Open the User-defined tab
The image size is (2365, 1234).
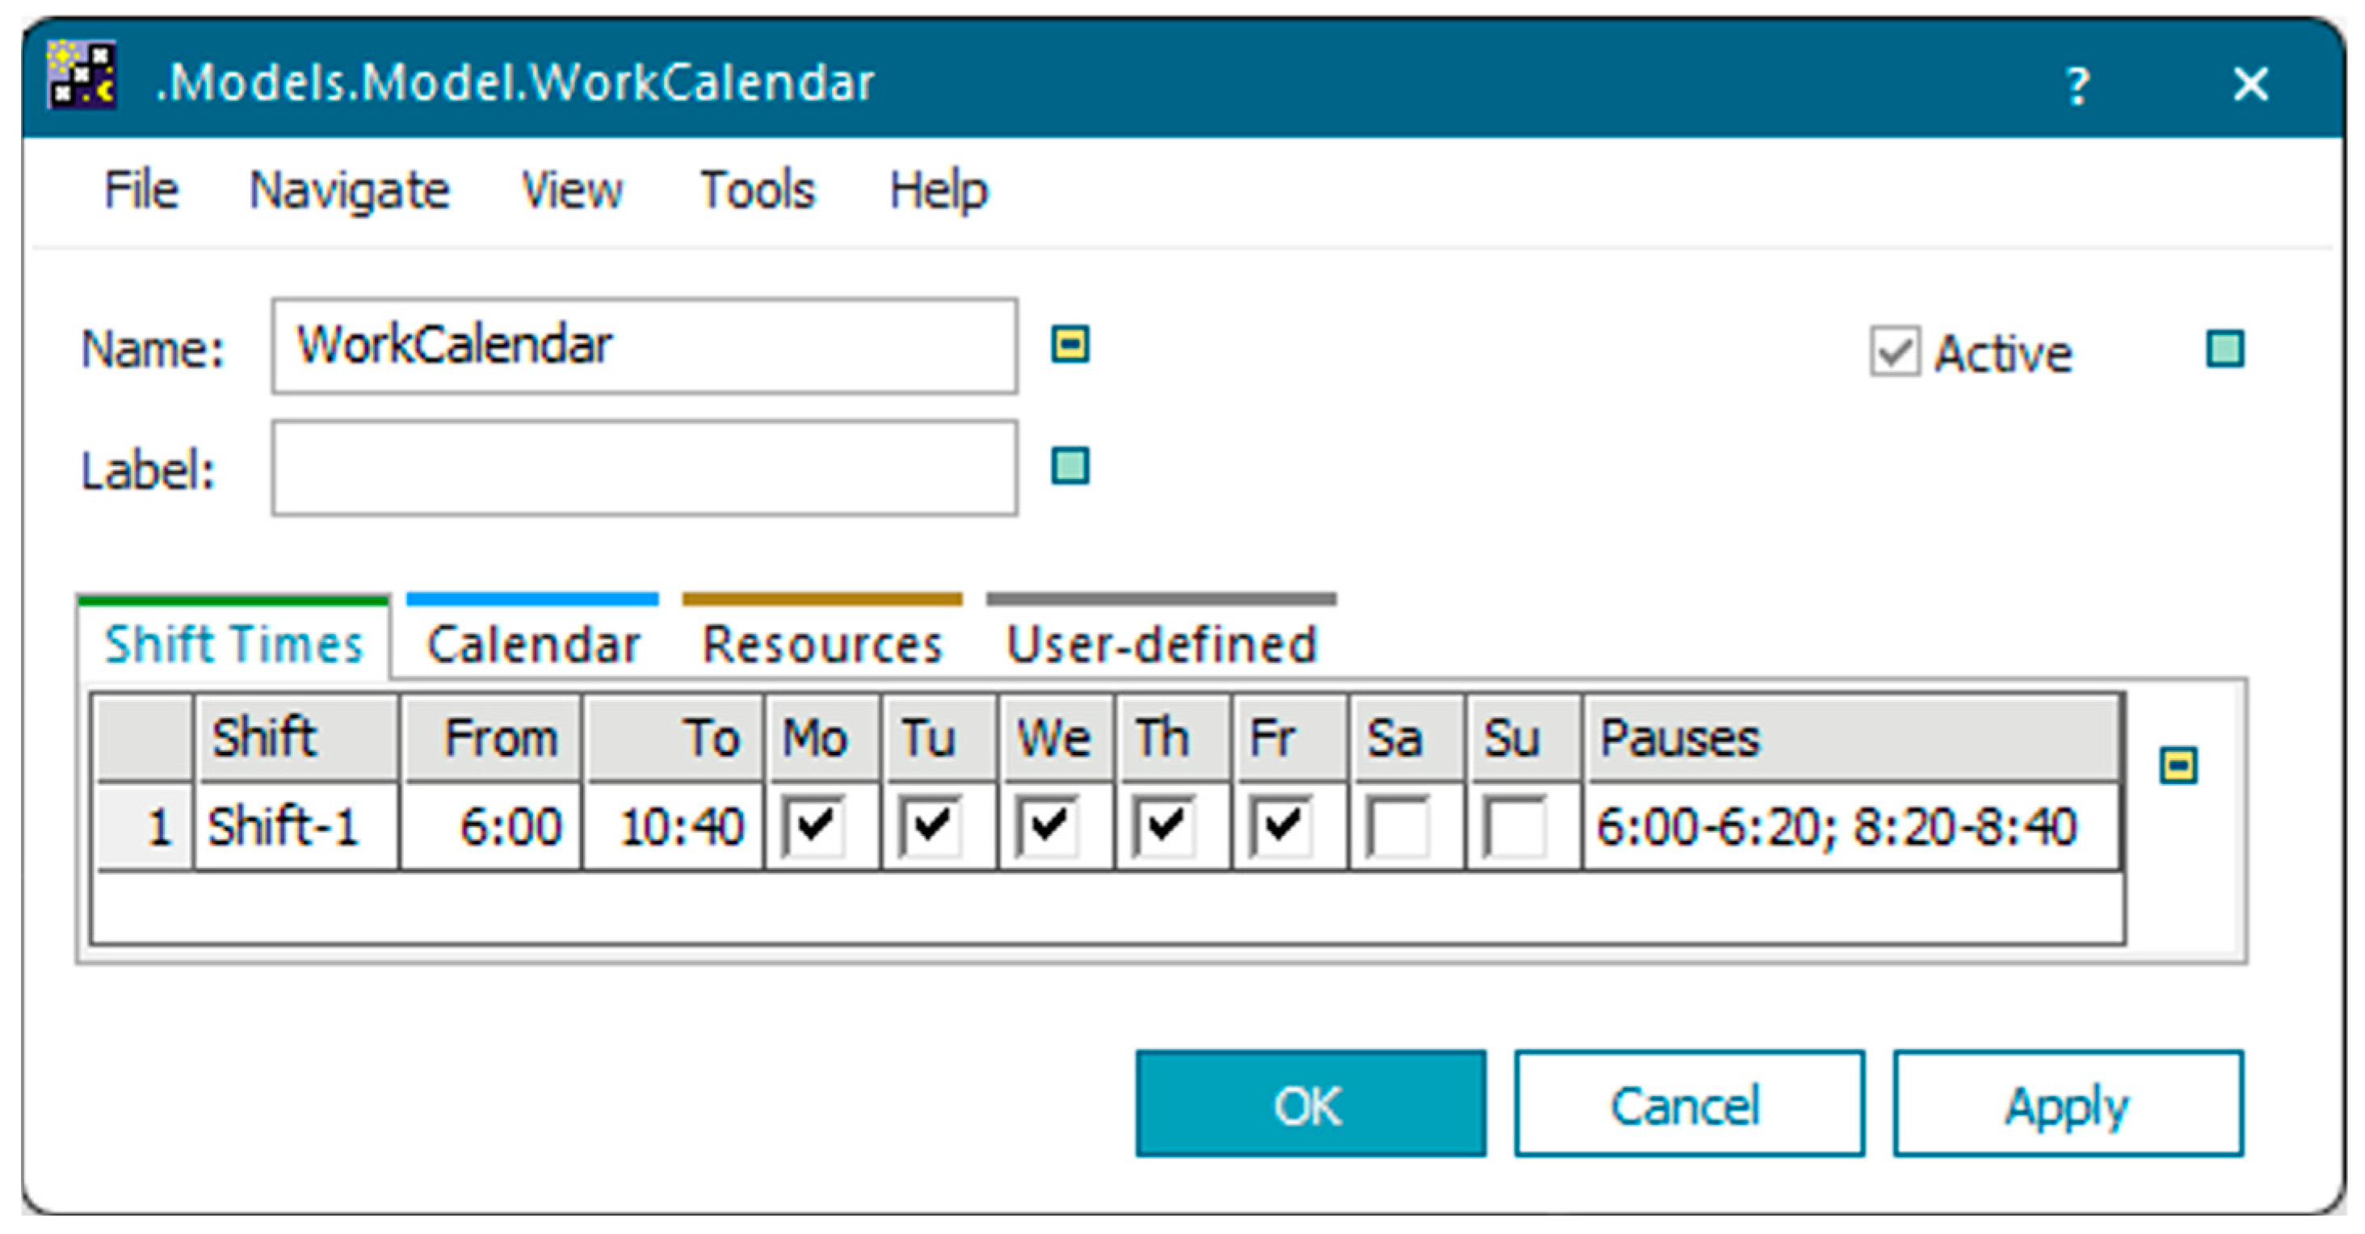coord(1161,644)
